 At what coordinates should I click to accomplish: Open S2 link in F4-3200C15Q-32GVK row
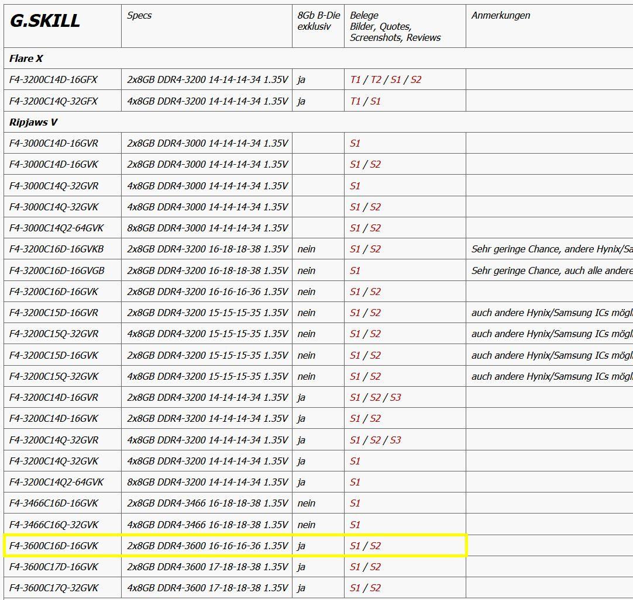pos(375,376)
